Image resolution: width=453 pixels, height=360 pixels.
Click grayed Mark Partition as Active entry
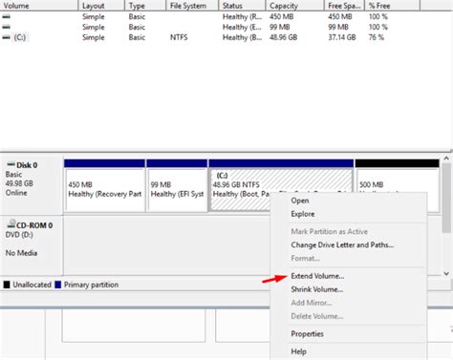(x=329, y=231)
